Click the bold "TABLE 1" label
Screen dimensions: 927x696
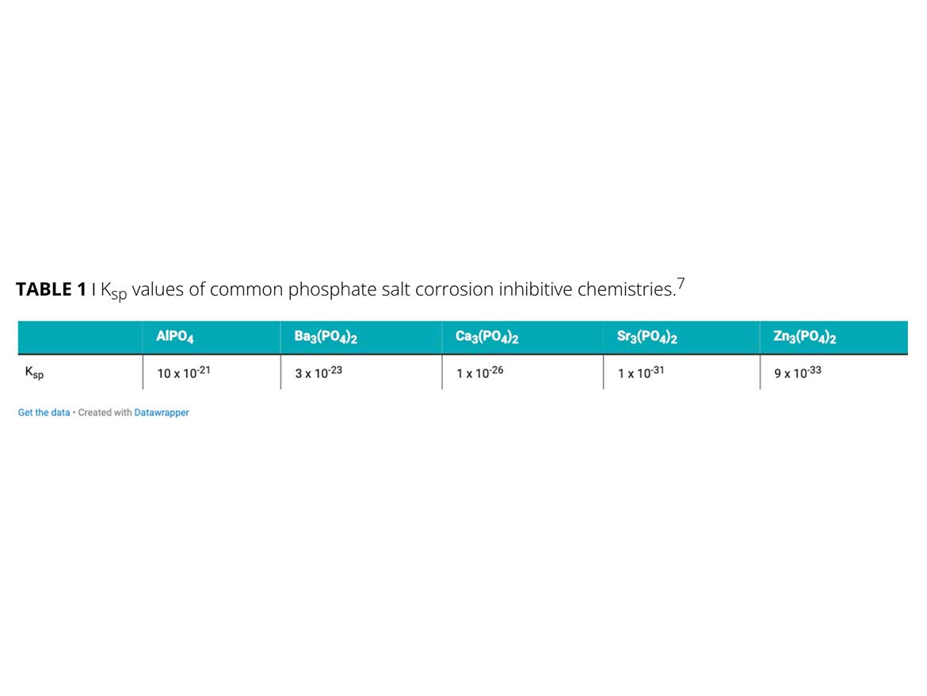tap(51, 289)
